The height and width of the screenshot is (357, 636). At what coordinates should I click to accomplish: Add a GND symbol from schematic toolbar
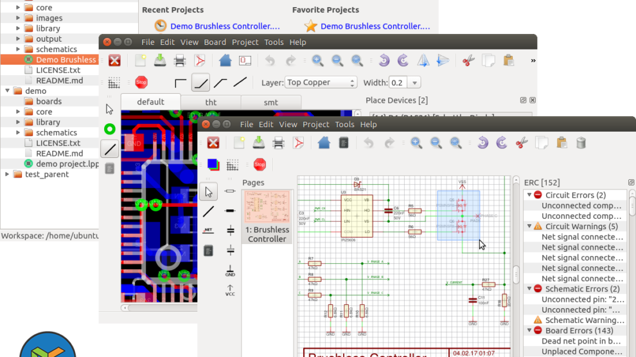pos(230,270)
